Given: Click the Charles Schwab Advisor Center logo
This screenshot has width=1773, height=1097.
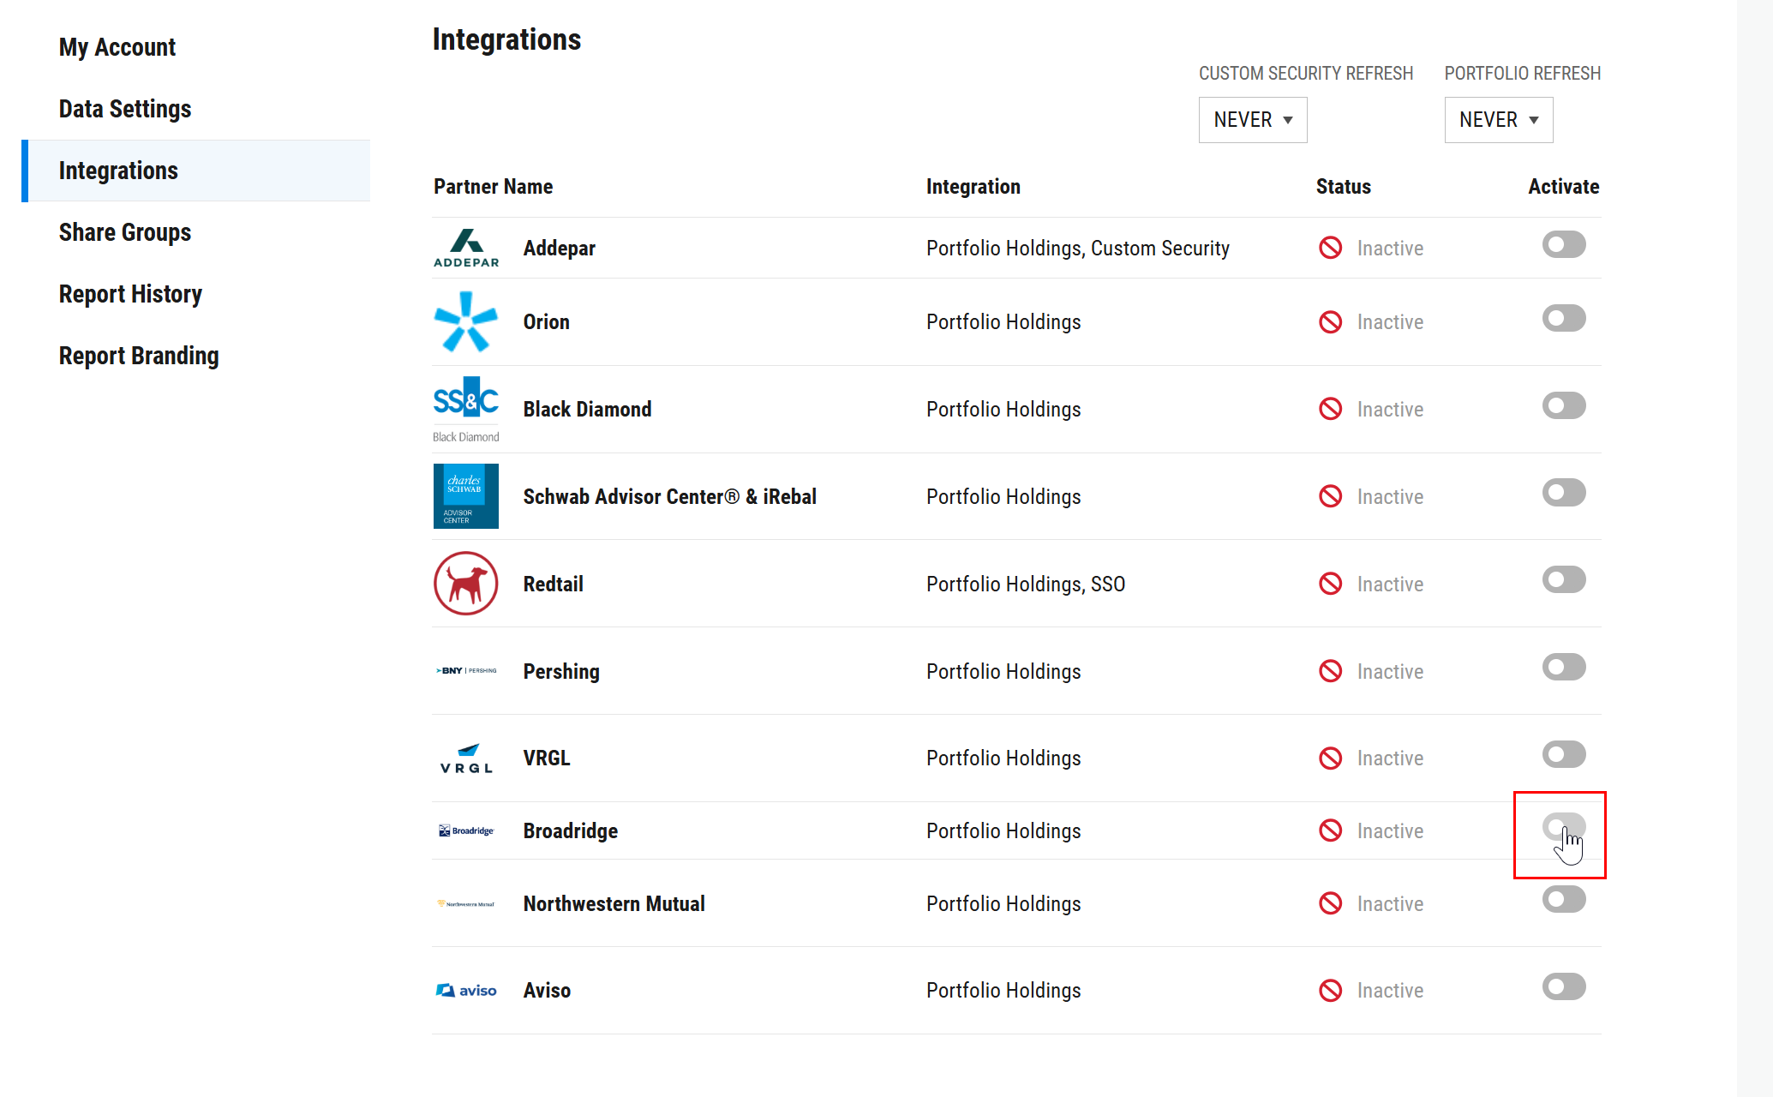Looking at the screenshot, I should pyautogui.click(x=466, y=496).
